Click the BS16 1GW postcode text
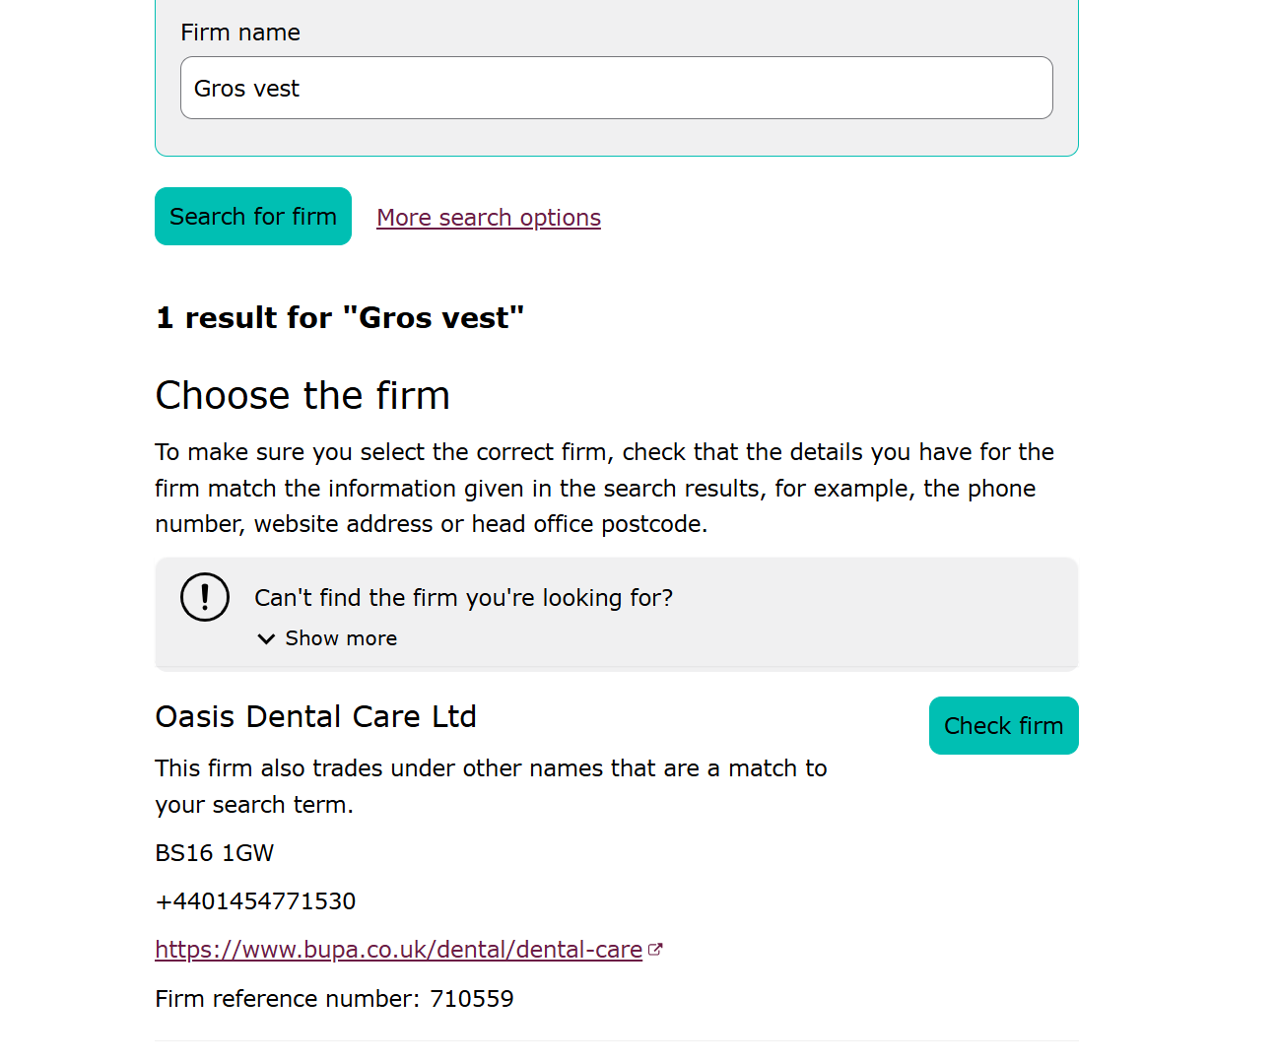The width and height of the screenshot is (1277, 1063). coord(215,853)
